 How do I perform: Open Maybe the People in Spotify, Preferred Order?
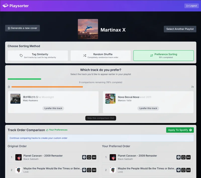pos(178,170)
